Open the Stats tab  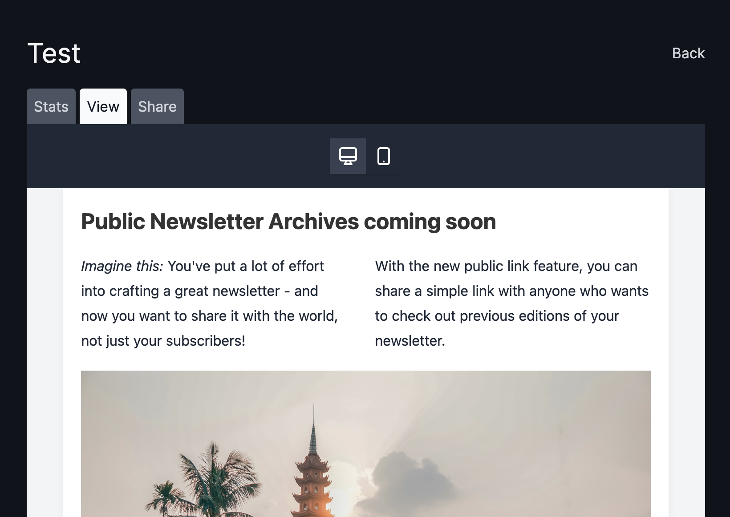(x=51, y=106)
